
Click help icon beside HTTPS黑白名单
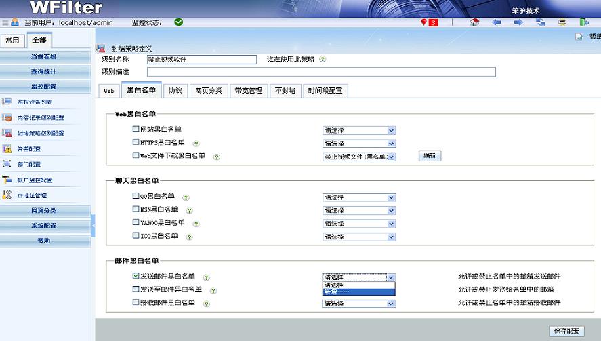(196, 144)
